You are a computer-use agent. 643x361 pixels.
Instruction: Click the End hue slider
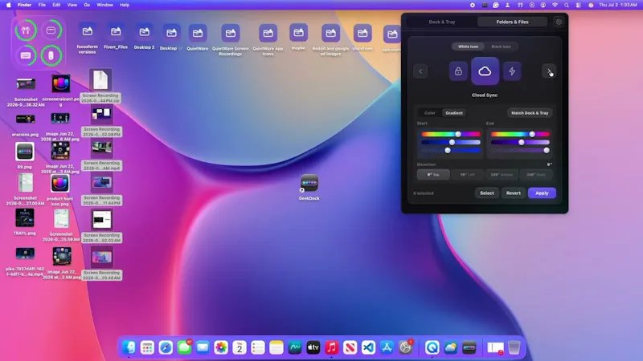click(520, 134)
